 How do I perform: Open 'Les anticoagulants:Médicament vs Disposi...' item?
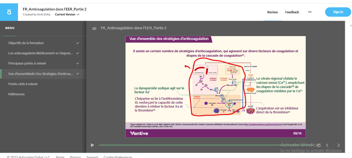point(43,53)
